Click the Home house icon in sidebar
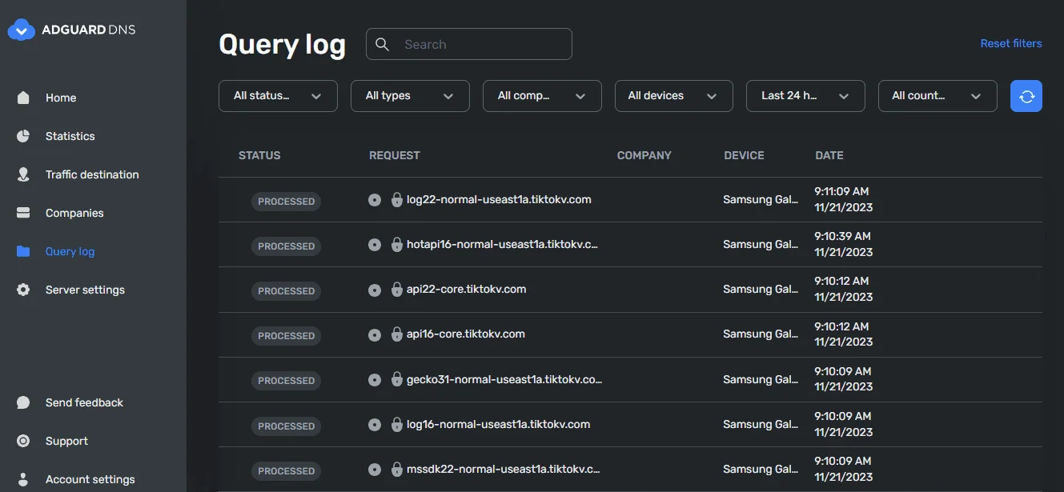The height and width of the screenshot is (492, 1064). (x=23, y=98)
